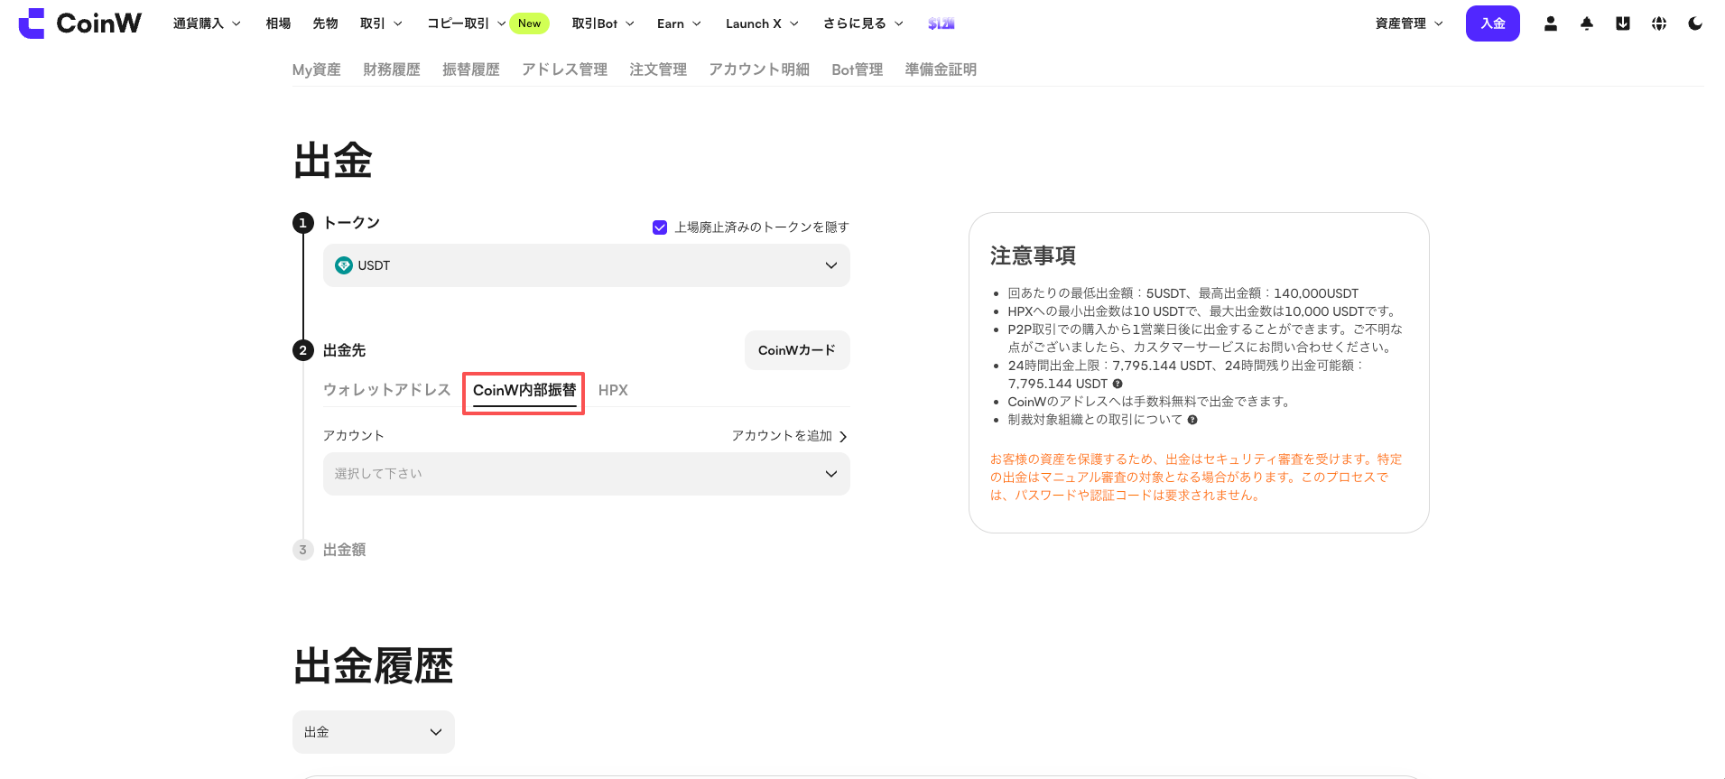
Task: Go to 相場 in the top menu
Action: pos(278,23)
